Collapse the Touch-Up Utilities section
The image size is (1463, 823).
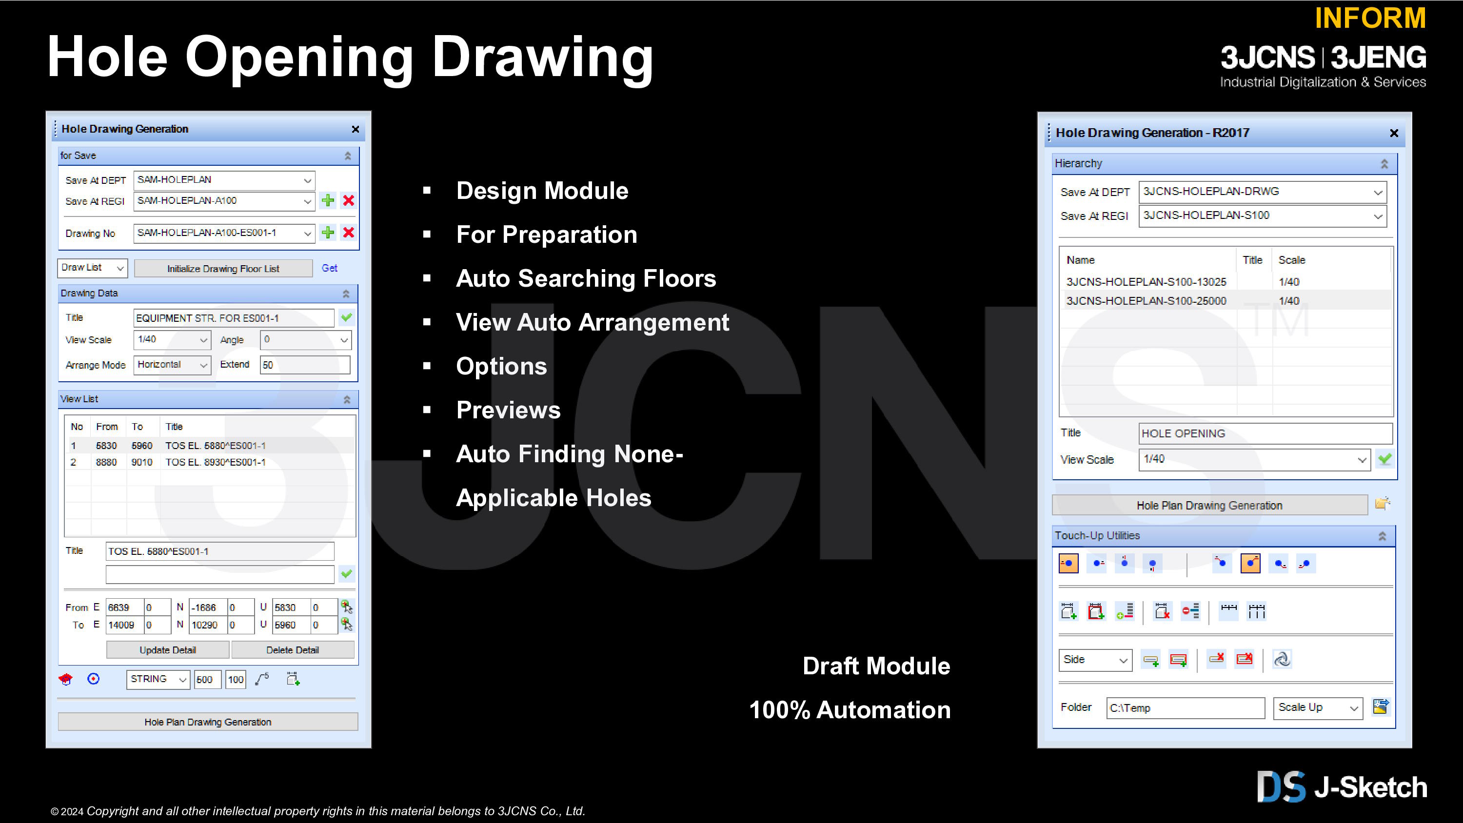pyautogui.click(x=1382, y=536)
